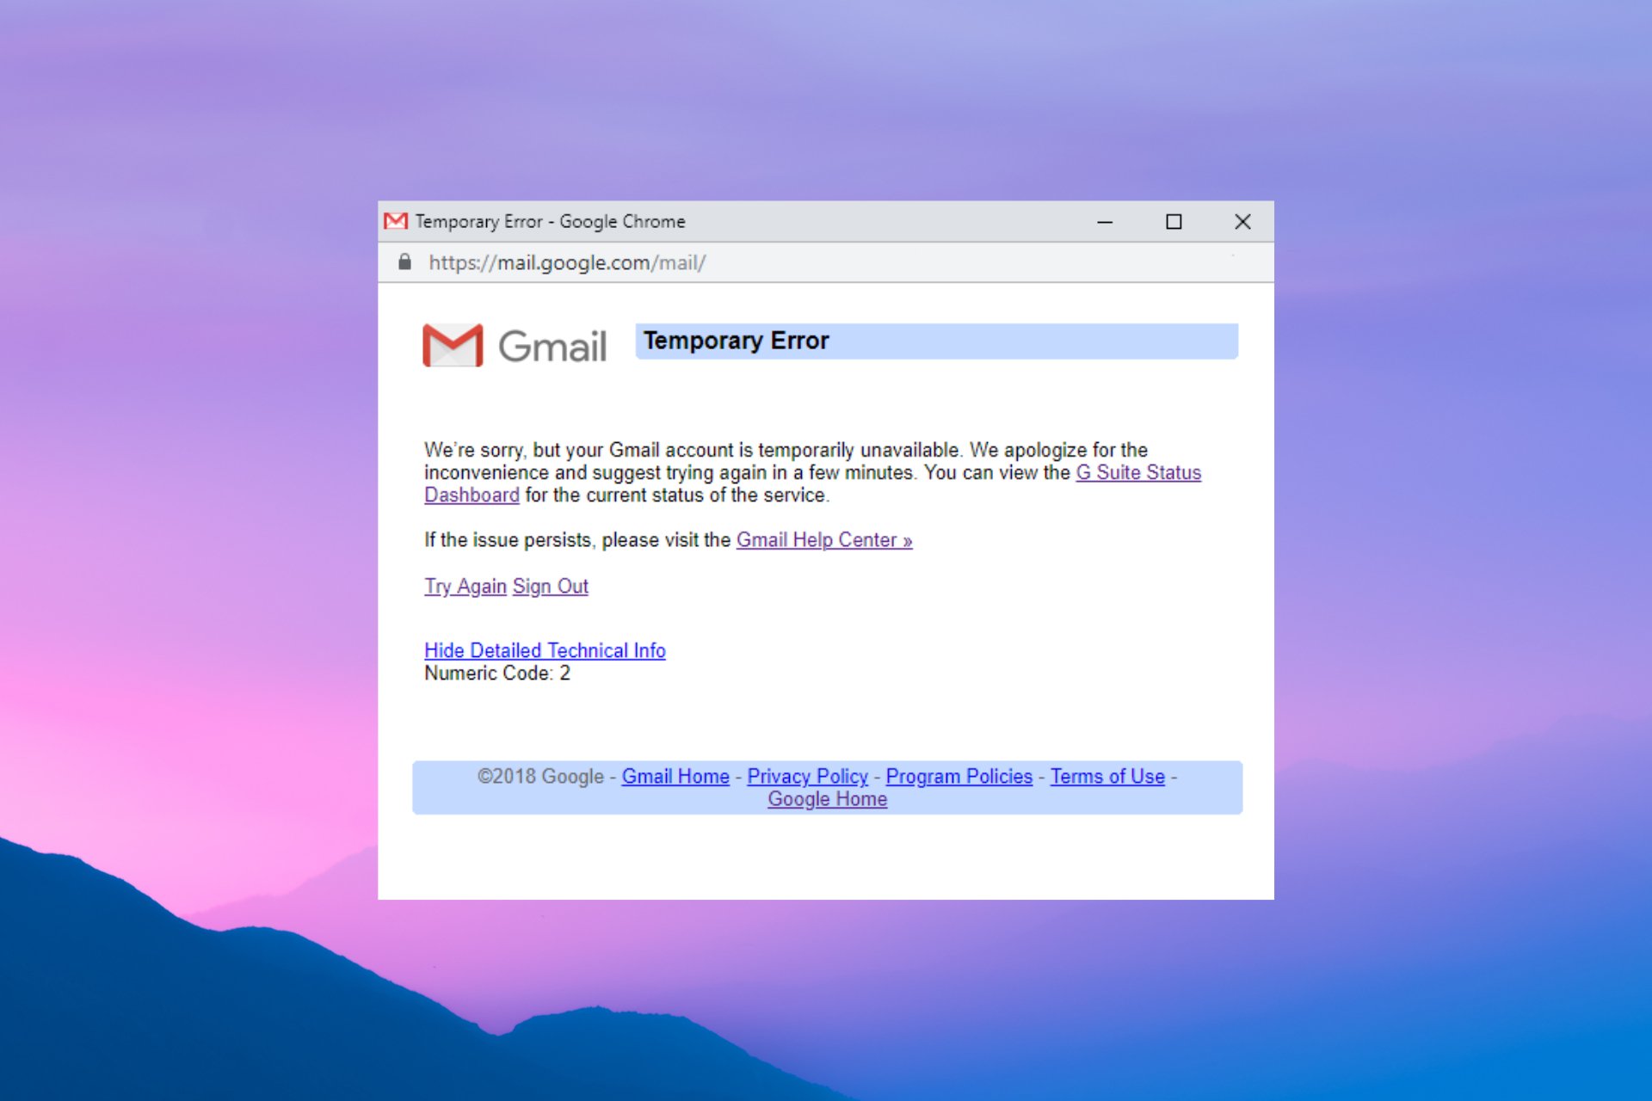Screen dimensions: 1652x1101
Task: Click Terms of Use footer link
Action: [1105, 775]
